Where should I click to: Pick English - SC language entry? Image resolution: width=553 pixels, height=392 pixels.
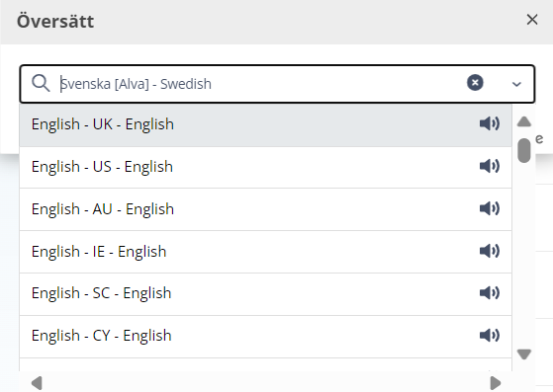(265, 294)
